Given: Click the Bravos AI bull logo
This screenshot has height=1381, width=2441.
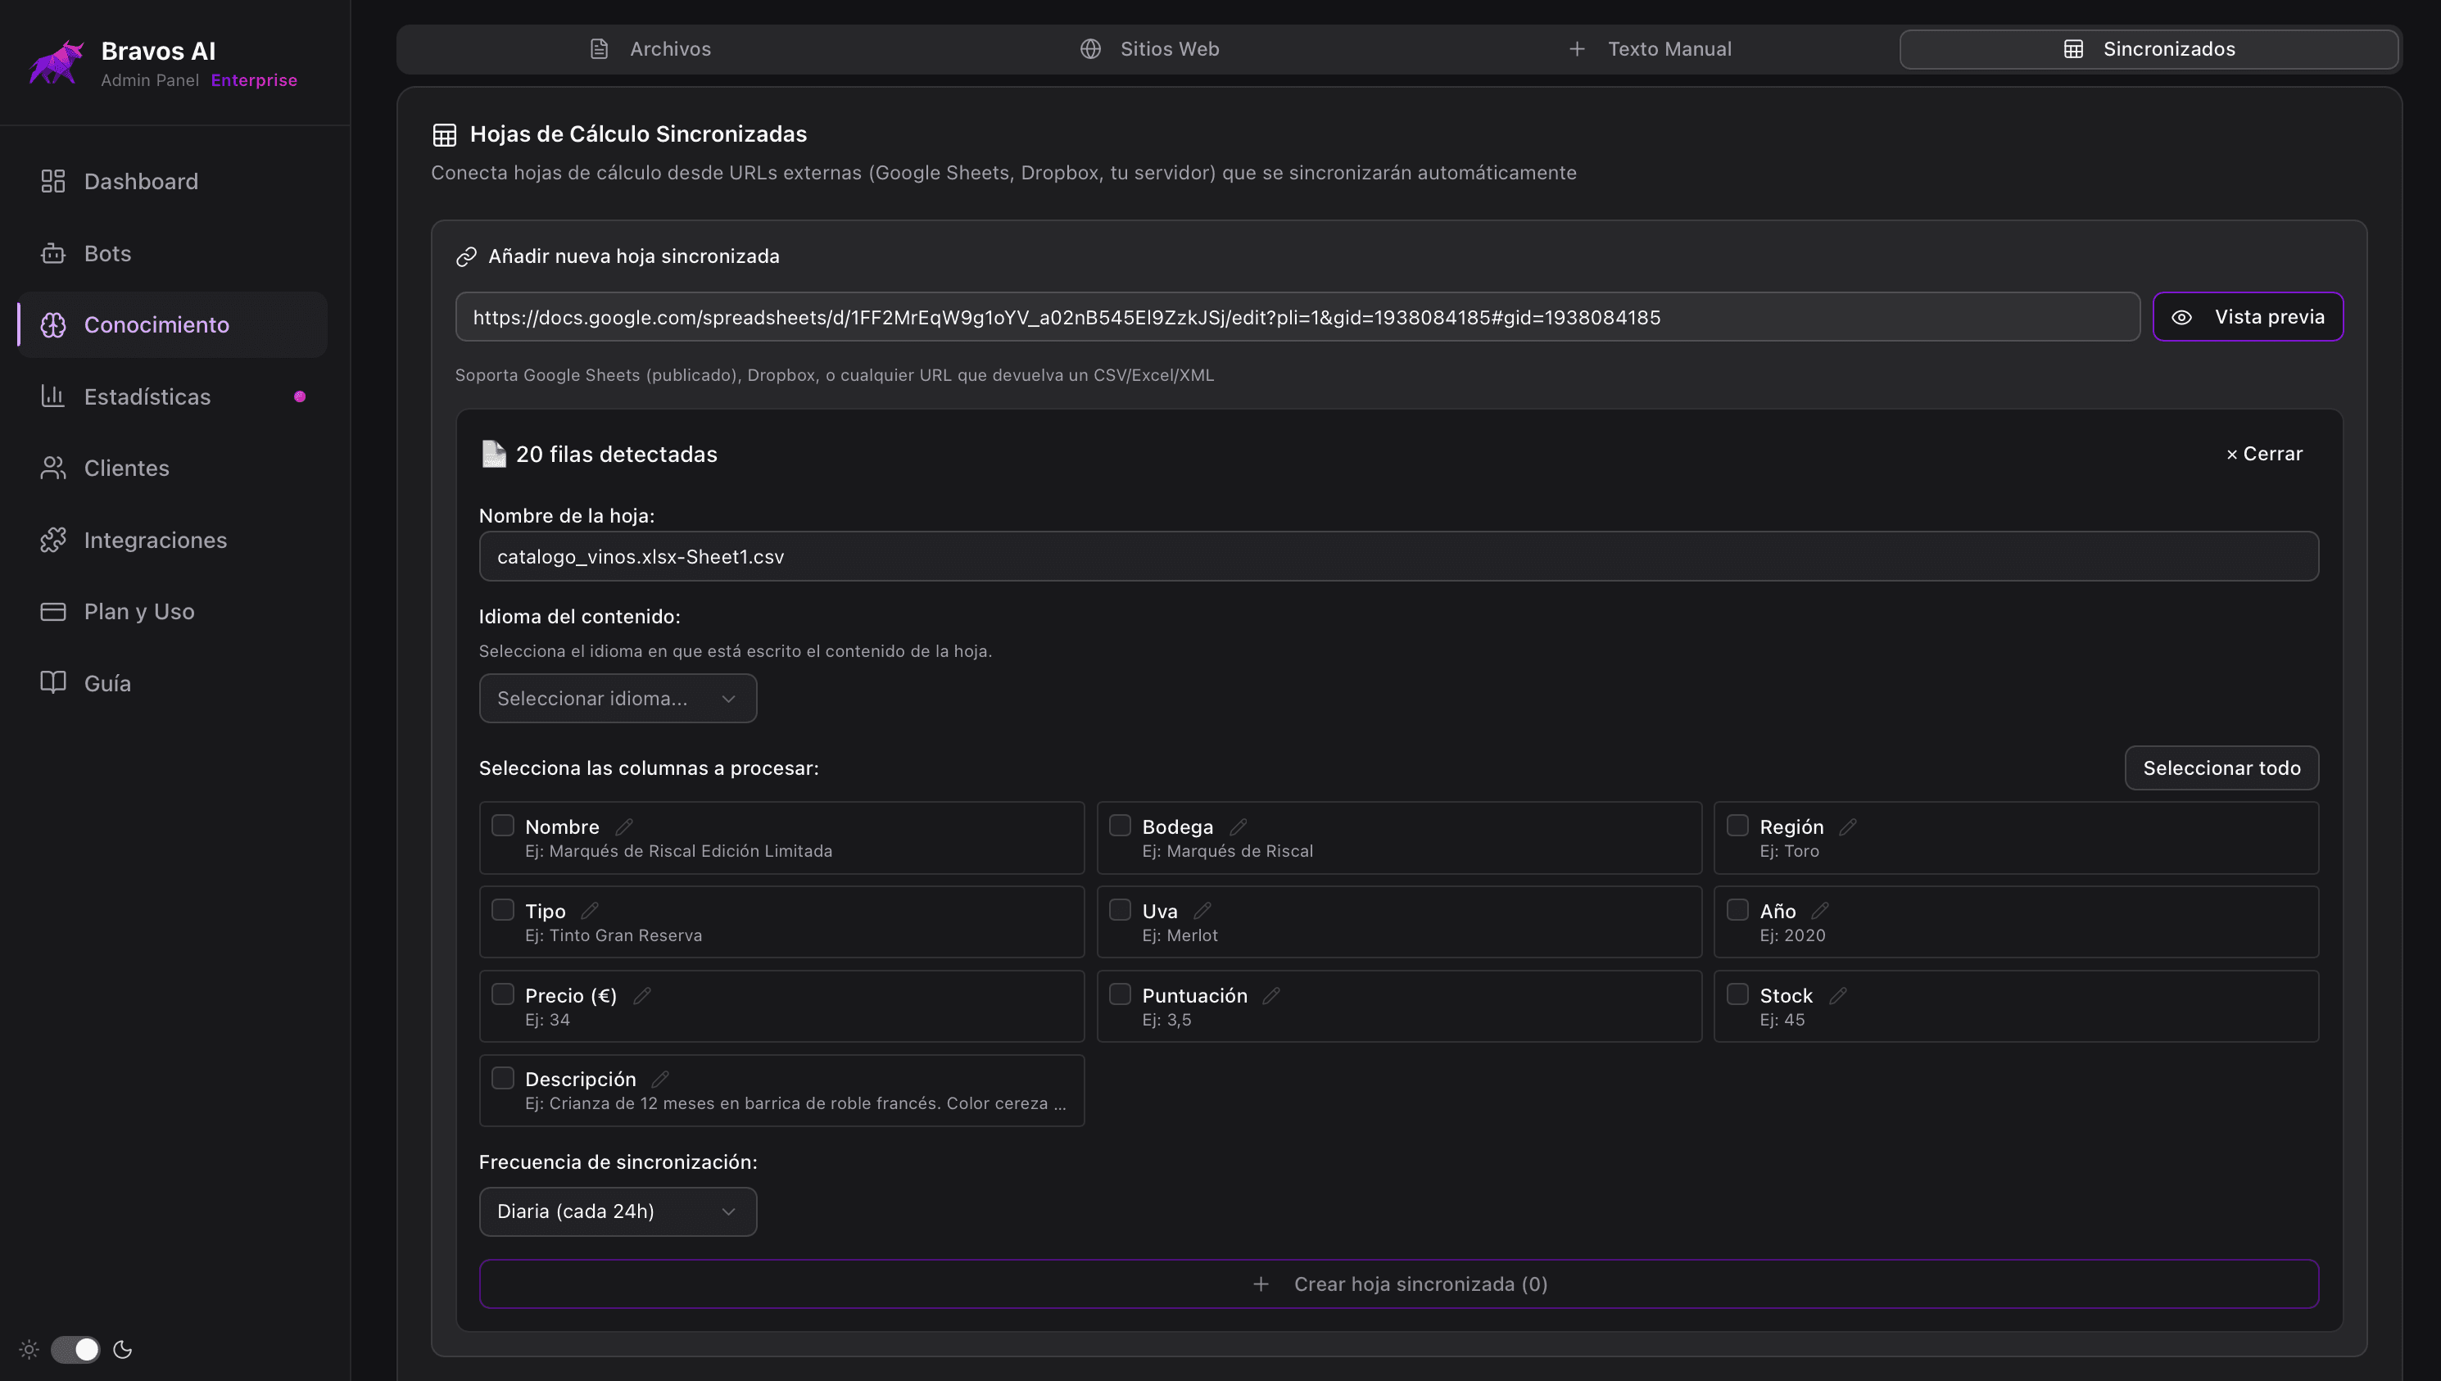Looking at the screenshot, I should point(56,62).
